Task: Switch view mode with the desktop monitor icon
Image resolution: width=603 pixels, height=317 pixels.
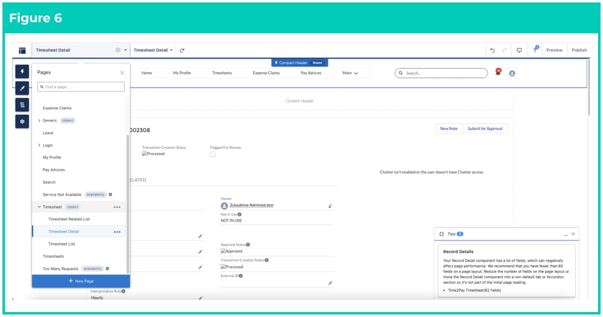Action: [x=519, y=51]
